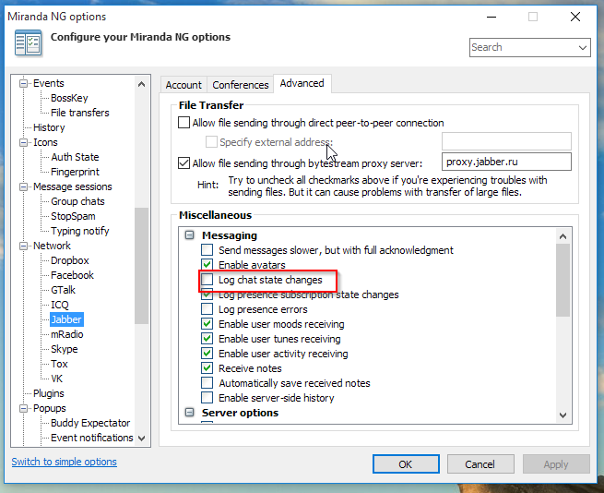Click the Apply button
604x493 pixels.
[x=556, y=464]
